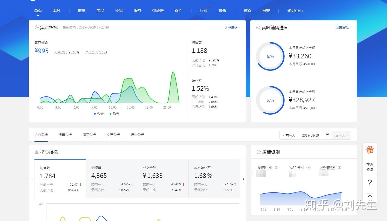
Task: Click the shop icon beside 店铺级别
Action: click(258, 152)
